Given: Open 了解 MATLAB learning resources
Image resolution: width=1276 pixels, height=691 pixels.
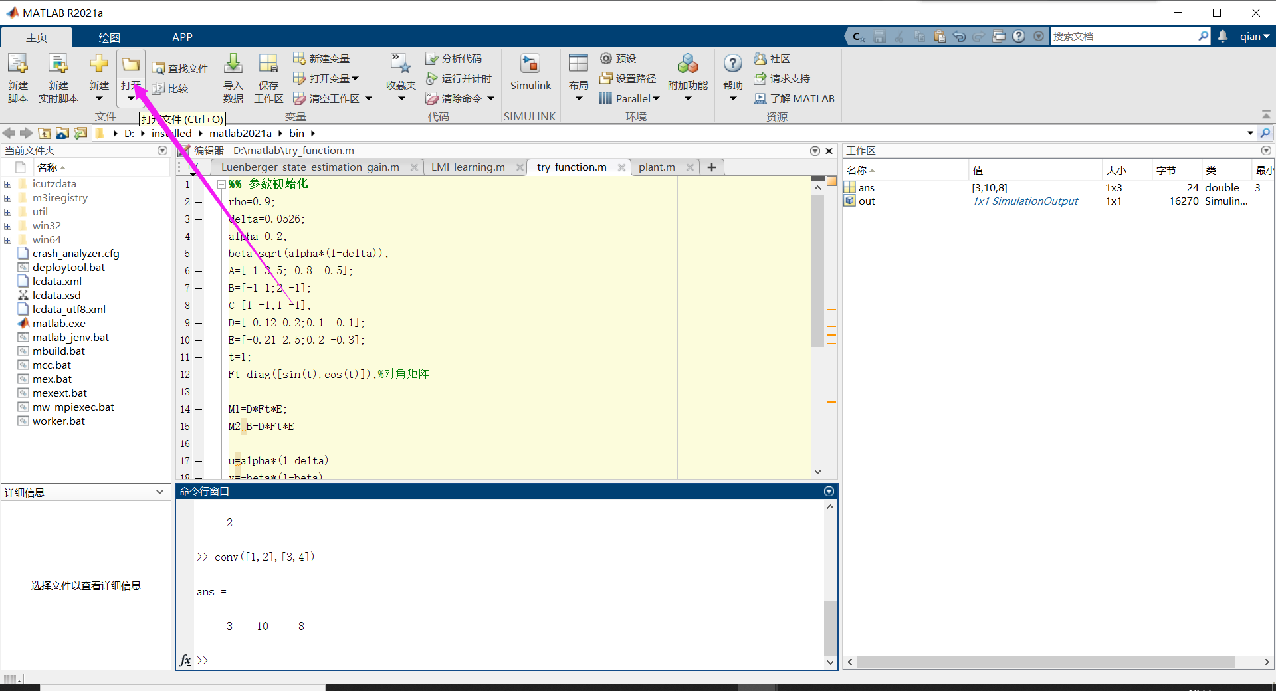Looking at the screenshot, I should (794, 99).
